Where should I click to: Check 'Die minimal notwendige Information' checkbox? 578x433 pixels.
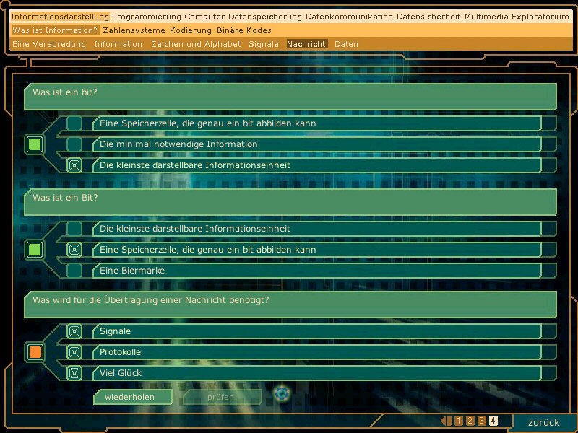coord(74,144)
